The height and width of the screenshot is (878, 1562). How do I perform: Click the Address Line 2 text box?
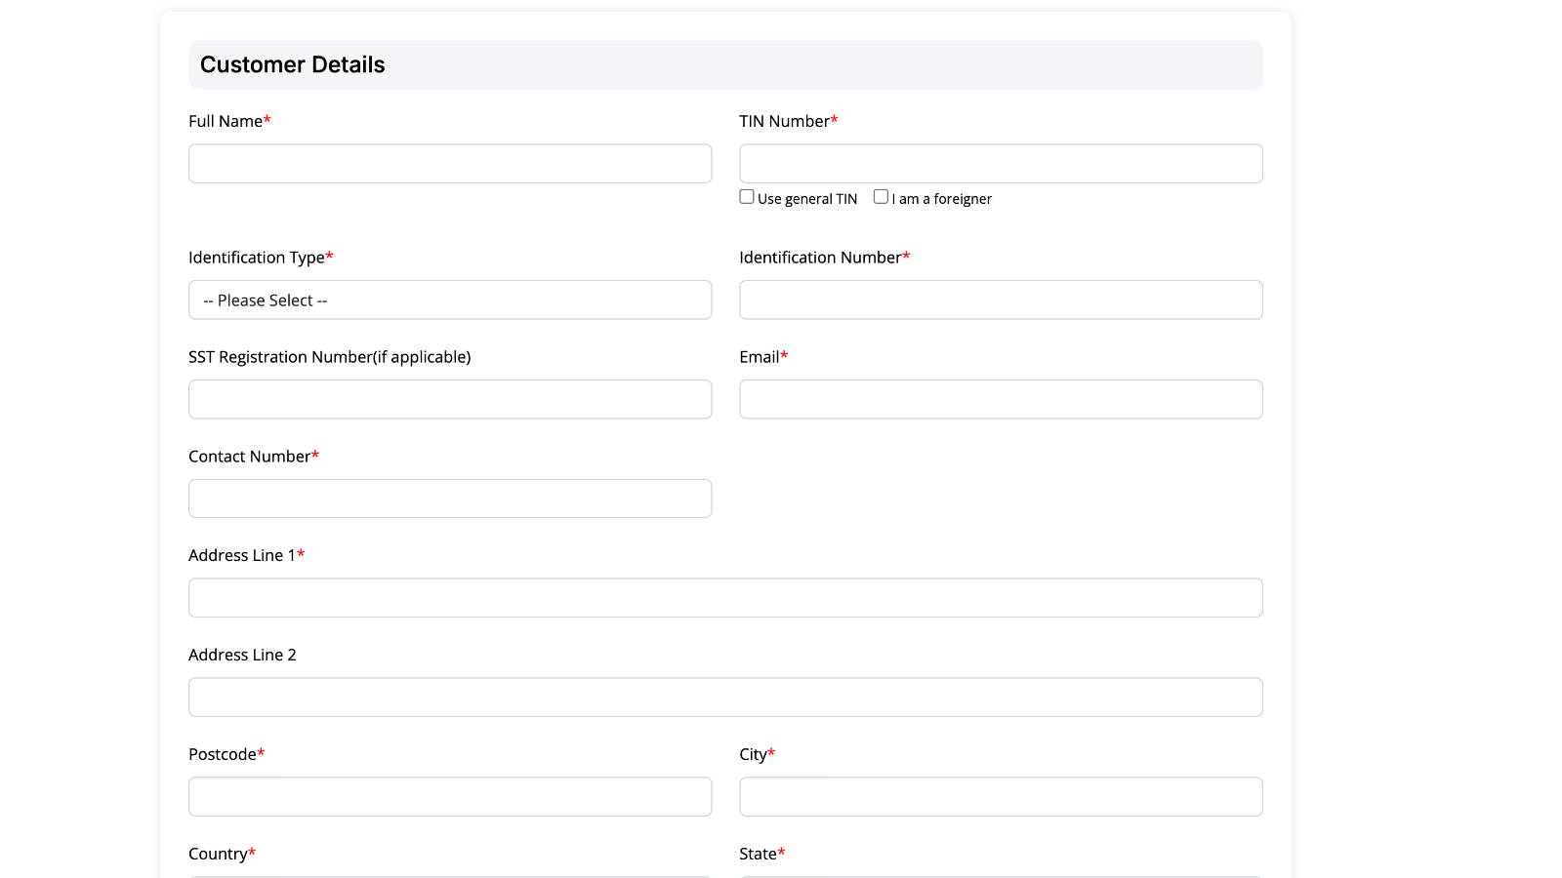pos(725,698)
